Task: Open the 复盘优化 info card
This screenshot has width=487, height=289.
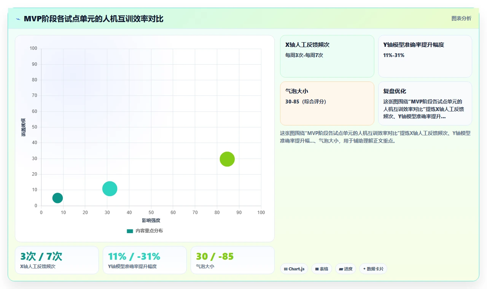Action: [x=425, y=103]
